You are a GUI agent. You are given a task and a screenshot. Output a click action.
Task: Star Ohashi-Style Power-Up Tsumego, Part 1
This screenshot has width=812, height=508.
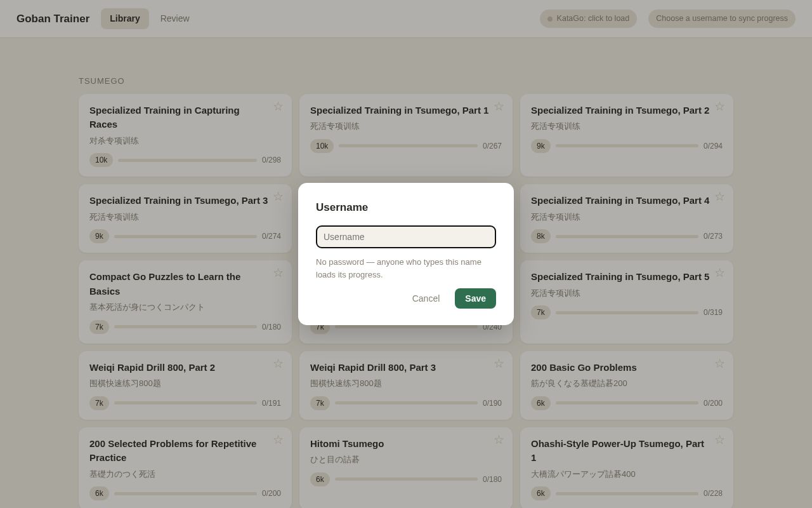(x=719, y=440)
